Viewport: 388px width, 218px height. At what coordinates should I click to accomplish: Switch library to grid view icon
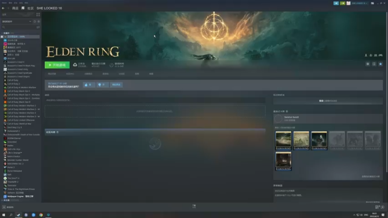[x=38, y=15]
